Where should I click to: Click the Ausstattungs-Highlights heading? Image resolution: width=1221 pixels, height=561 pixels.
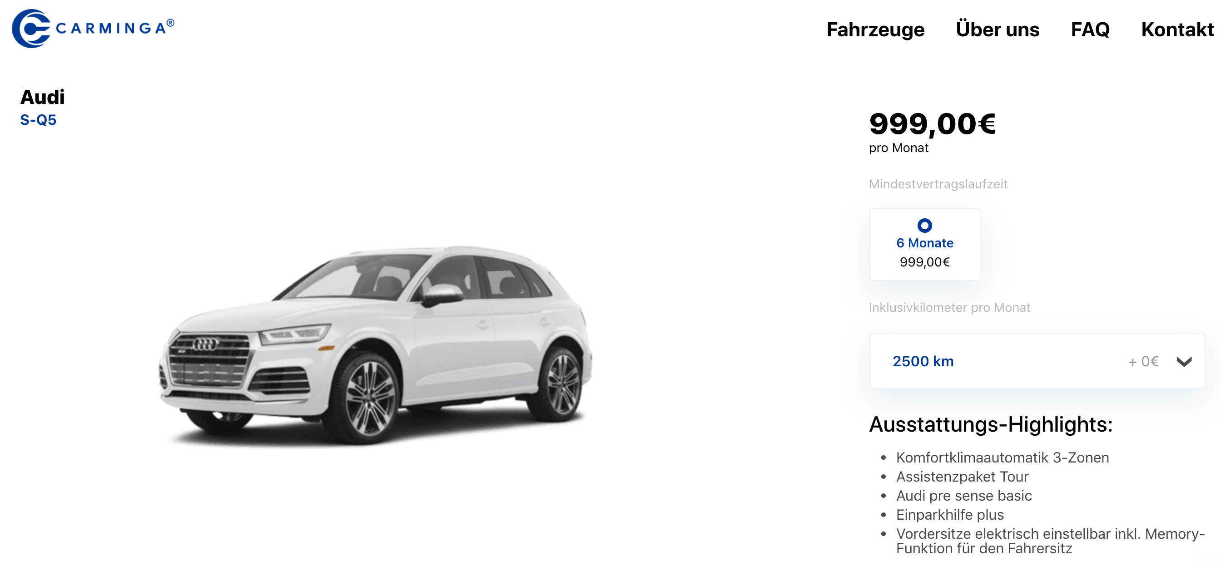[x=990, y=424]
